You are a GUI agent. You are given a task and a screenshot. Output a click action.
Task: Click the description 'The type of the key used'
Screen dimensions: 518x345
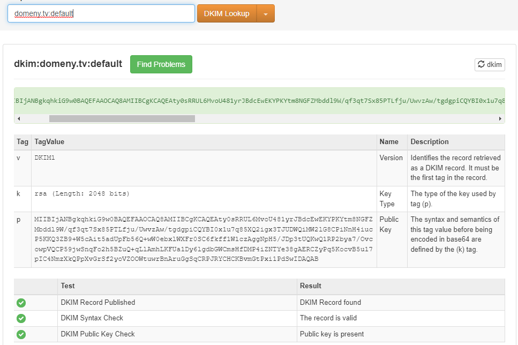pos(453,199)
